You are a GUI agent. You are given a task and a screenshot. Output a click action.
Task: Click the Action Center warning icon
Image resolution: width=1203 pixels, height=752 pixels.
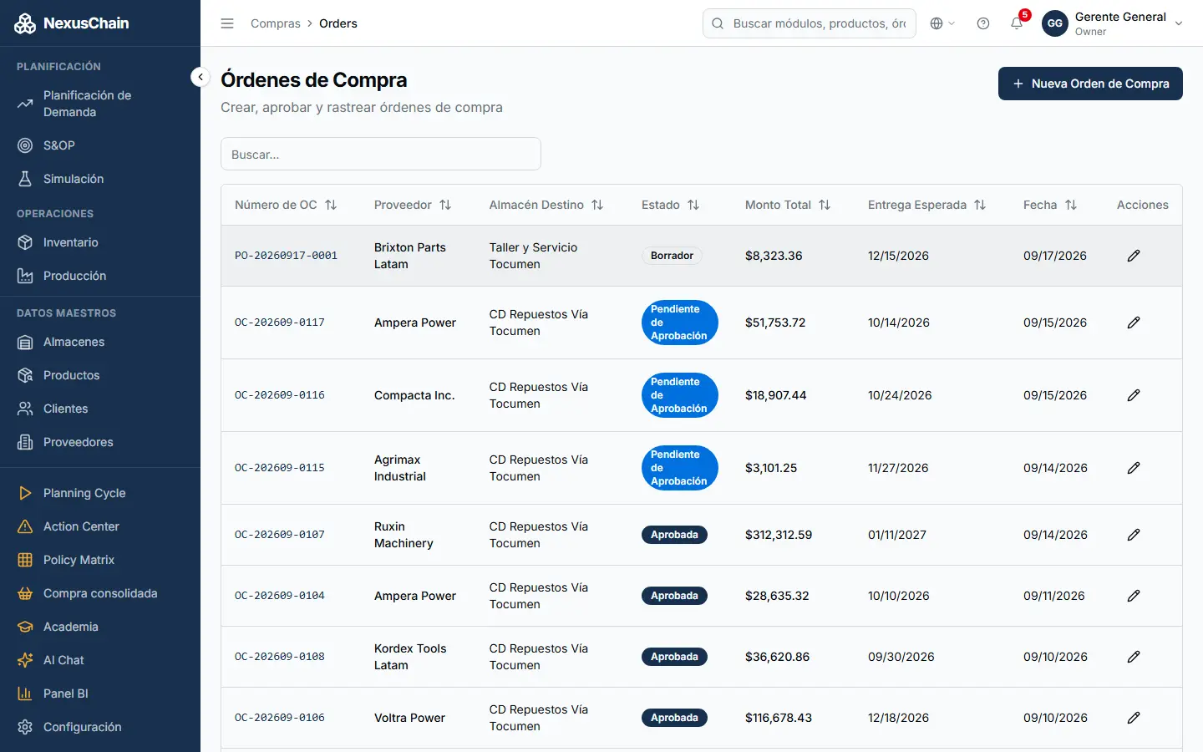click(25, 526)
